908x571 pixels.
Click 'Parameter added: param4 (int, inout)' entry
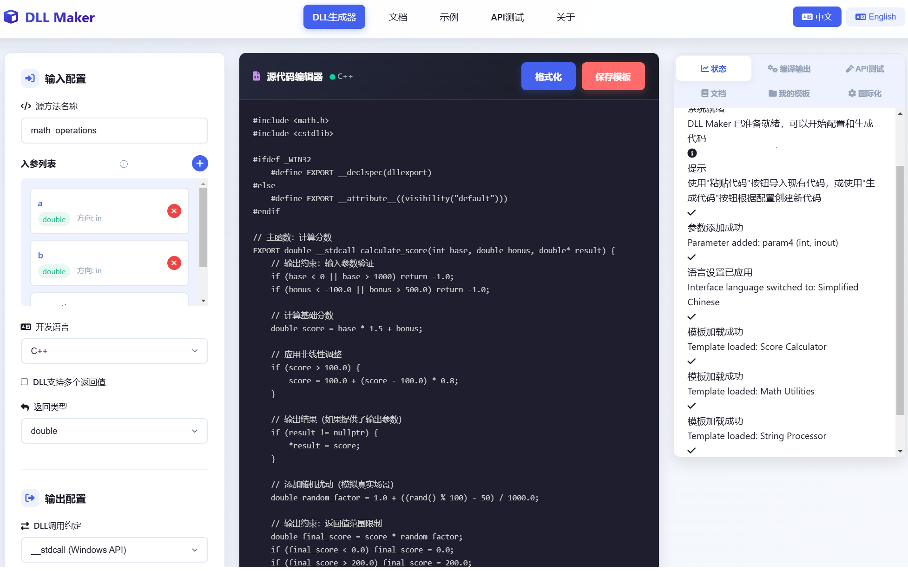coord(763,243)
